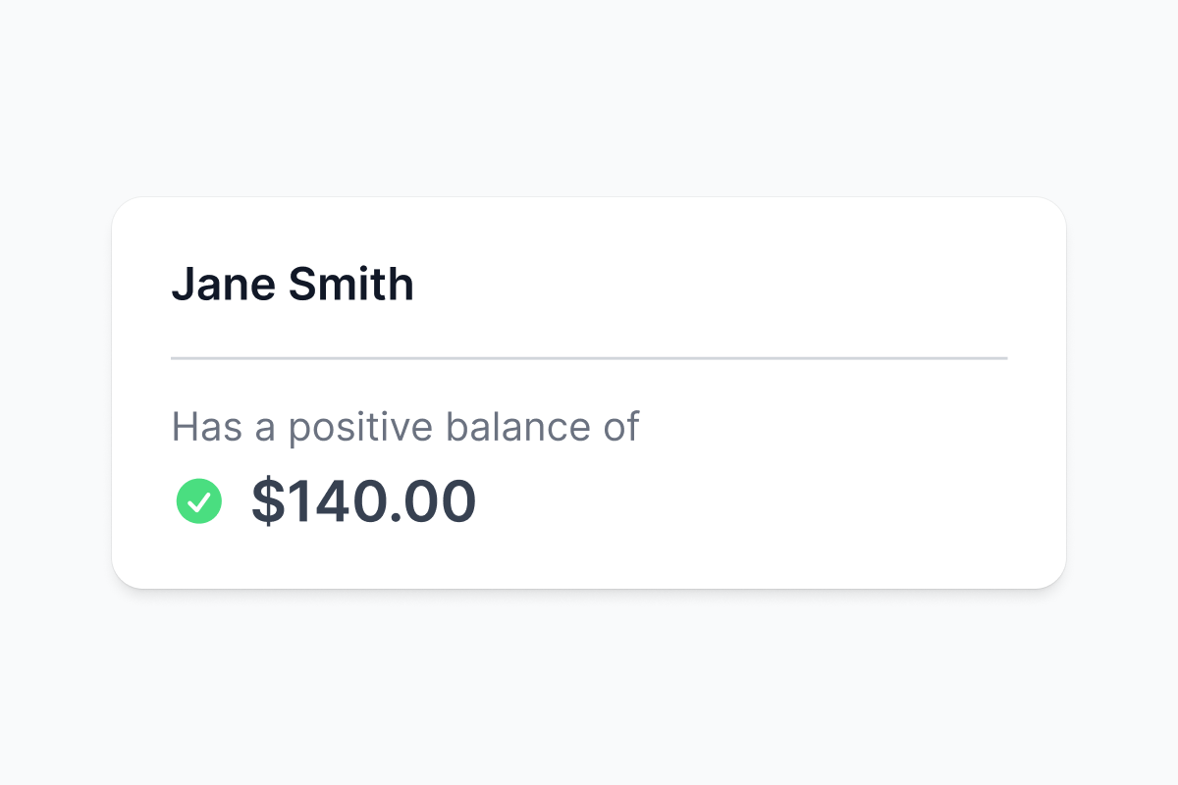Click the right end of the divider line

(x=1001, y=358)
